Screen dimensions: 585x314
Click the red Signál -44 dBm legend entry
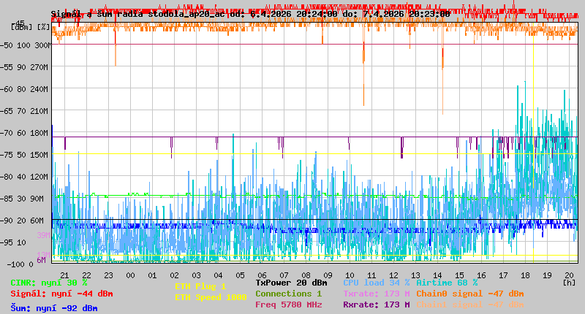[x=61, y=294]
